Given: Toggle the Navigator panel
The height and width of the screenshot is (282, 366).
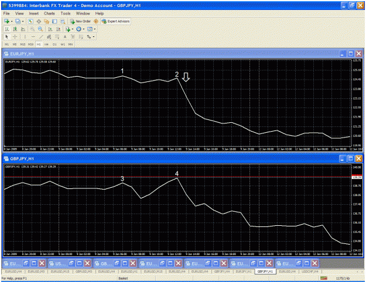Looking at the screenshot, I should (46, 22).
